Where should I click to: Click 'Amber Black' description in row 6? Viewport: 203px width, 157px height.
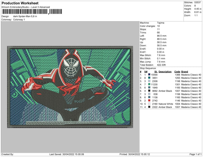165,91
